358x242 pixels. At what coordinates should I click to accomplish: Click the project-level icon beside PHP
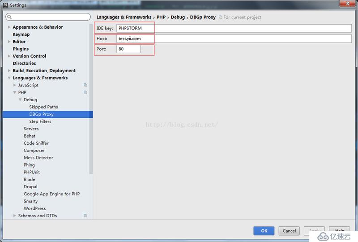85,92
